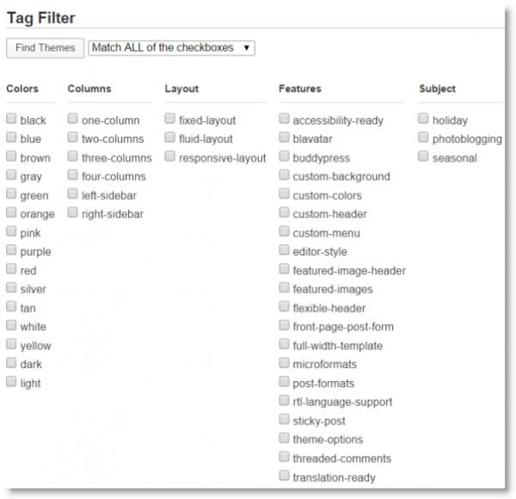This screenshot has height=499, width=516.
Task: Check the full-width-template option
Action: point(284,343)
